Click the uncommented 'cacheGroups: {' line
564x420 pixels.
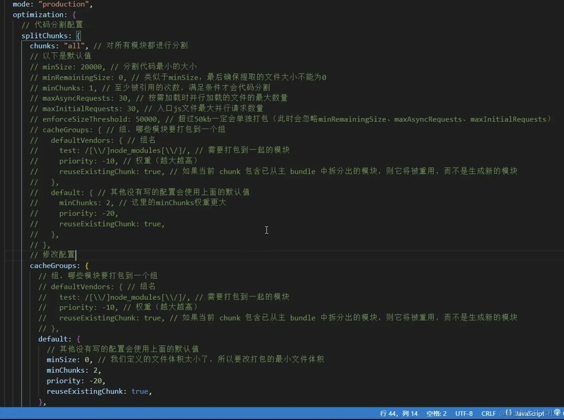(59, 266)
